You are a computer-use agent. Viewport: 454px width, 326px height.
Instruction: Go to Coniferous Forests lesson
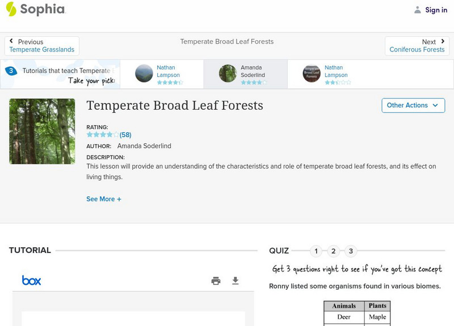(x=417, y=50)
